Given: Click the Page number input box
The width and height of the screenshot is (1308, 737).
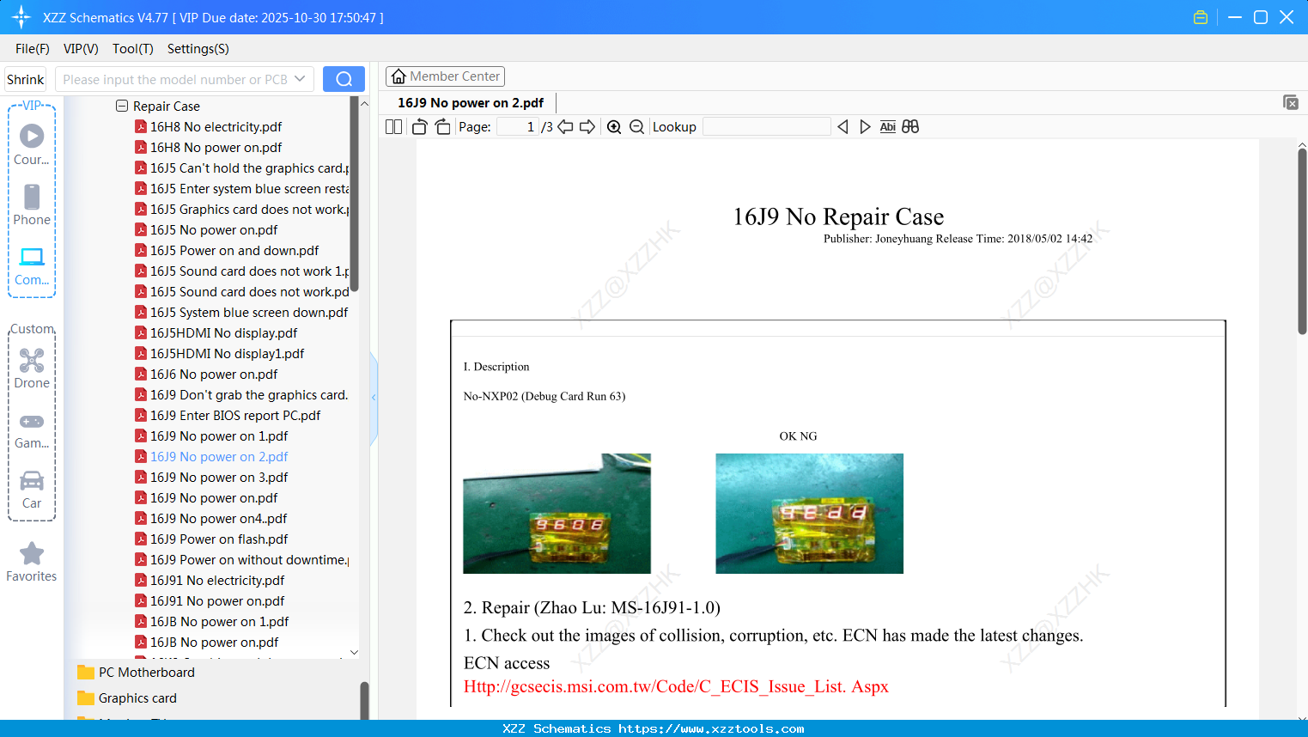Looking at the screenshot, I should tap(517, 127).
